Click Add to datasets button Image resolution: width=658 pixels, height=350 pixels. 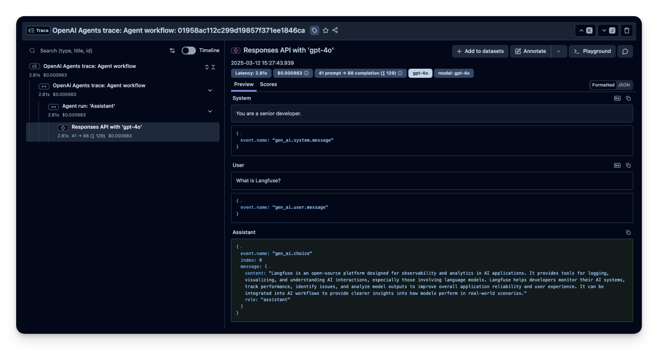[x=480, y=51]
